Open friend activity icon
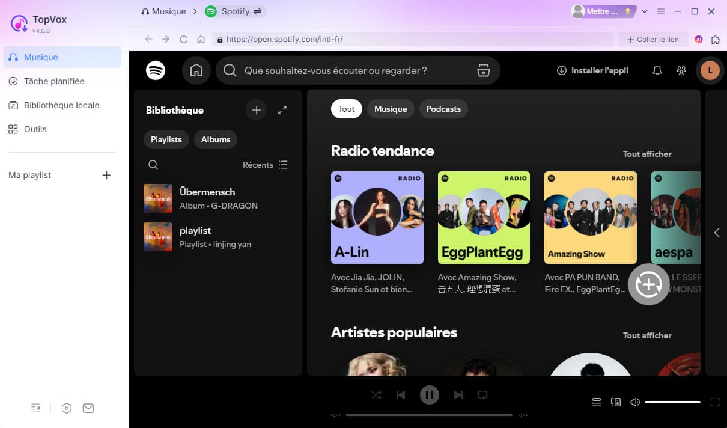This screenshot has width=727, height=428. pos(681,70)
